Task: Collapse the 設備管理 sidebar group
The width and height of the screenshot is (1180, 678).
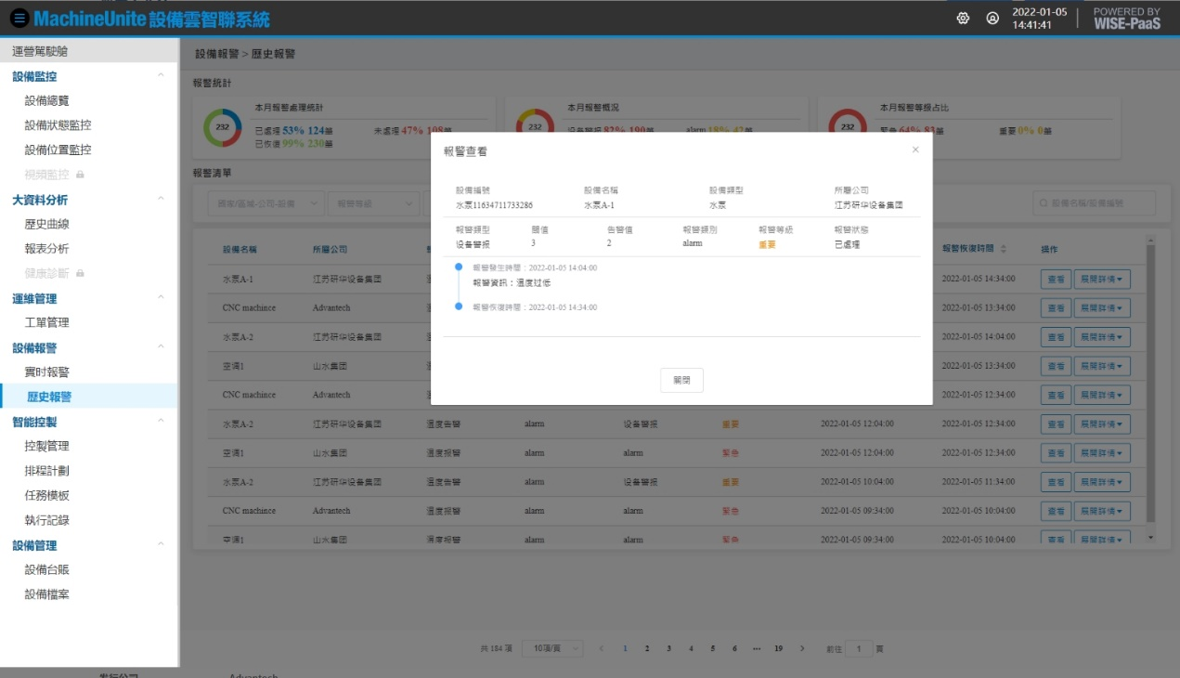Action: click(x=161, y=544)
